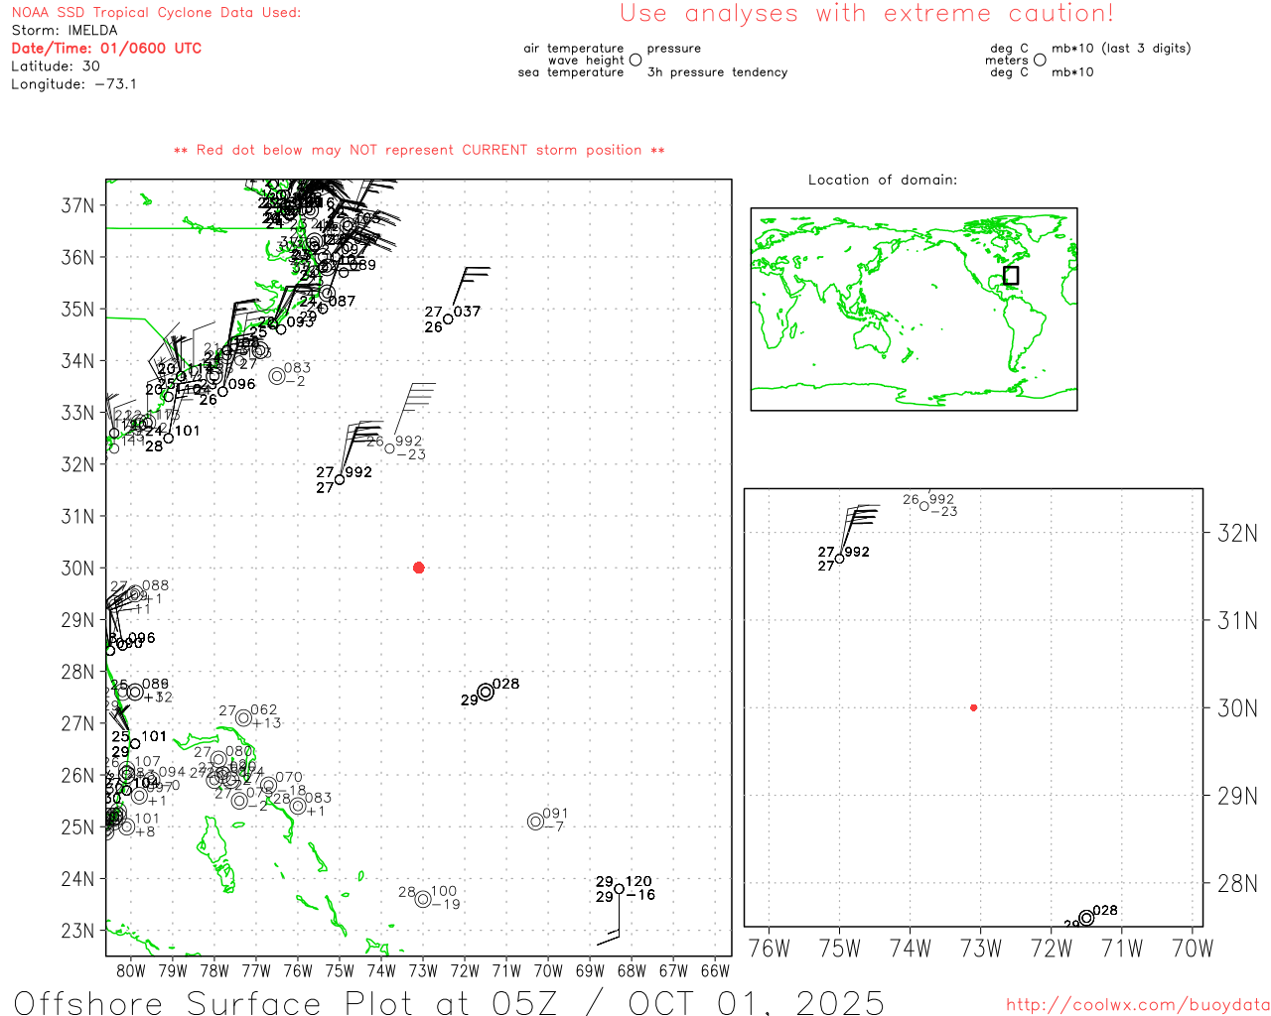Viewport: 1271px width, 1016px height.
Task: Click 'mb*10 (last 3 digits)' legend label
Action: coord(1121,49)
